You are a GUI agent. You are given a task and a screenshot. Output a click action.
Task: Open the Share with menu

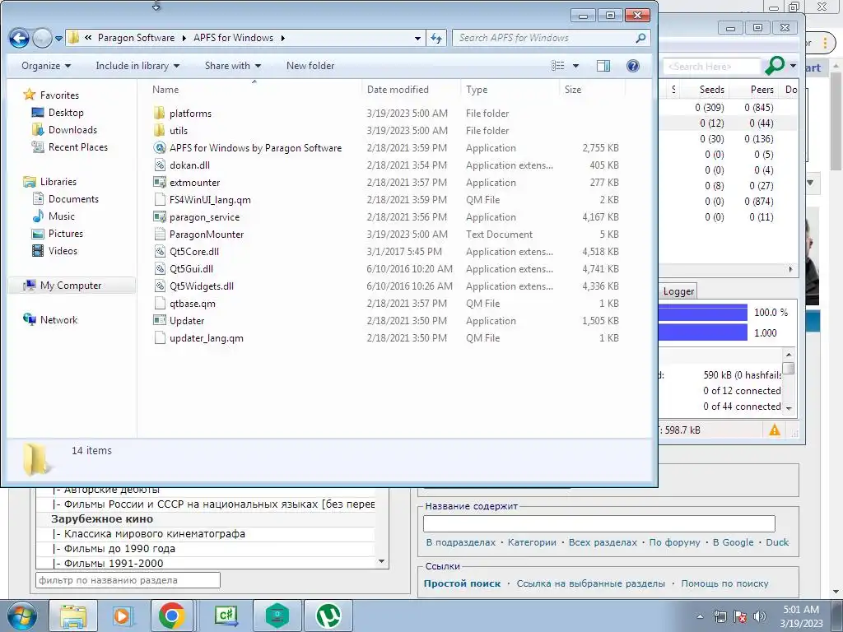click(233, 66)
